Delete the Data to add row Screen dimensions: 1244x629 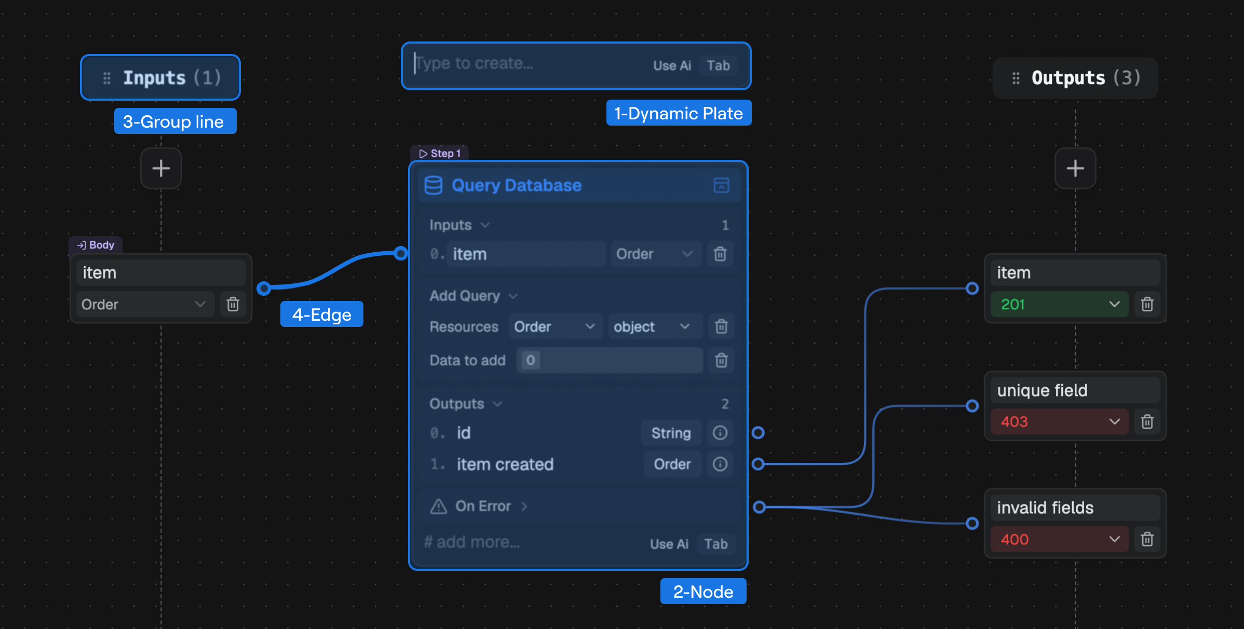[721, 360]
